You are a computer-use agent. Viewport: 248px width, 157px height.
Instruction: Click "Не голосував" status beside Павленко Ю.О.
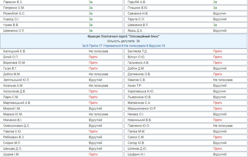point(223,126)
